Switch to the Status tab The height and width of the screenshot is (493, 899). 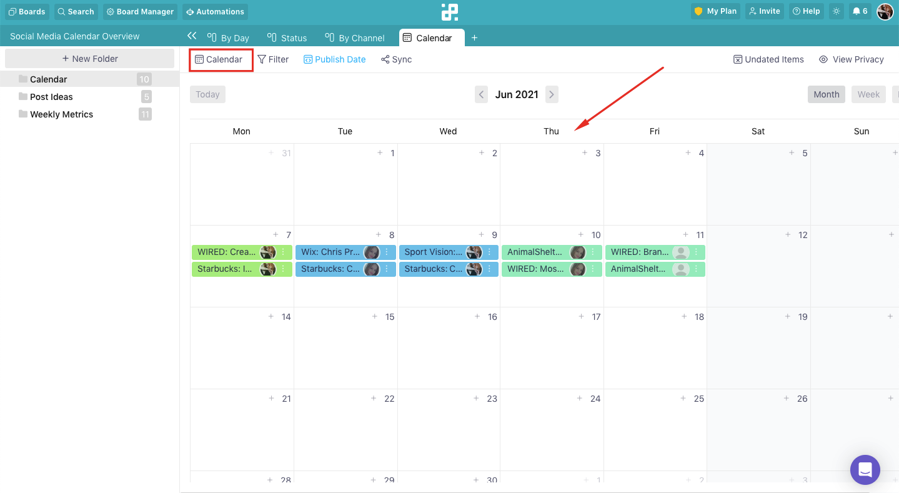coord(287,38)
